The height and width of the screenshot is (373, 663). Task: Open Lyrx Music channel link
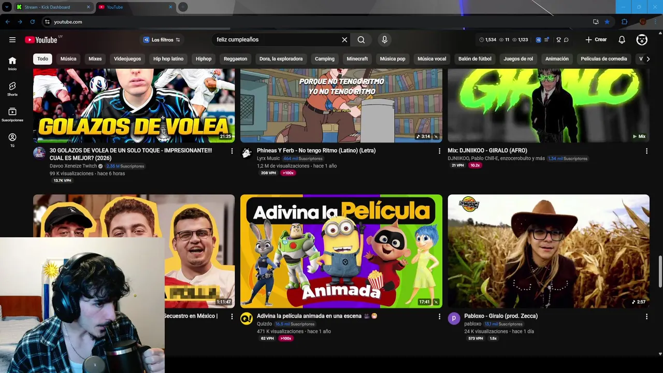(268, 159)
